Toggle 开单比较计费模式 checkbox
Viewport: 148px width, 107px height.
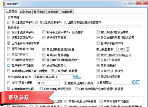tap(98, 71)
